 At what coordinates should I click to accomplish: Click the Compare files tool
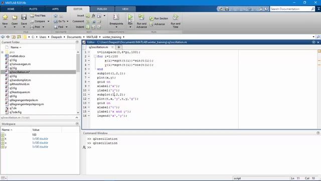tap(38, 21)
